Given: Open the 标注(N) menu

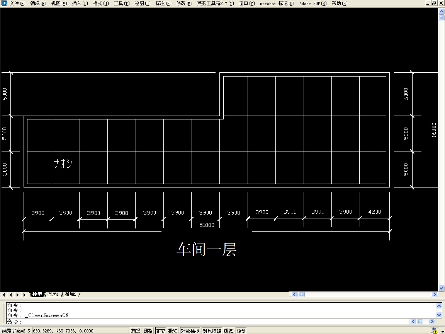Looking at the screenshot, I should tap(163, 3).
